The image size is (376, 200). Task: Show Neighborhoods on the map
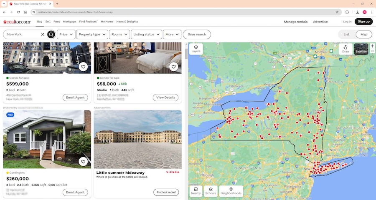click(x=231, y=191)
